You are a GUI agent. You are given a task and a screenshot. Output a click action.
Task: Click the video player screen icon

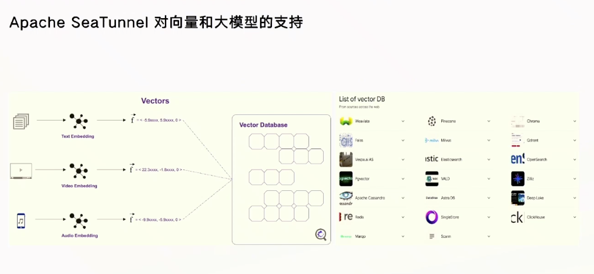coord(21,171)
